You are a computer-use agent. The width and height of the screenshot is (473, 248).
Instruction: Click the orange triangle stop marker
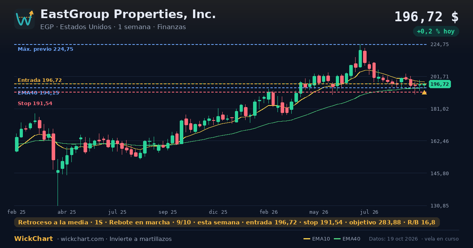click(x=424, y=93)
